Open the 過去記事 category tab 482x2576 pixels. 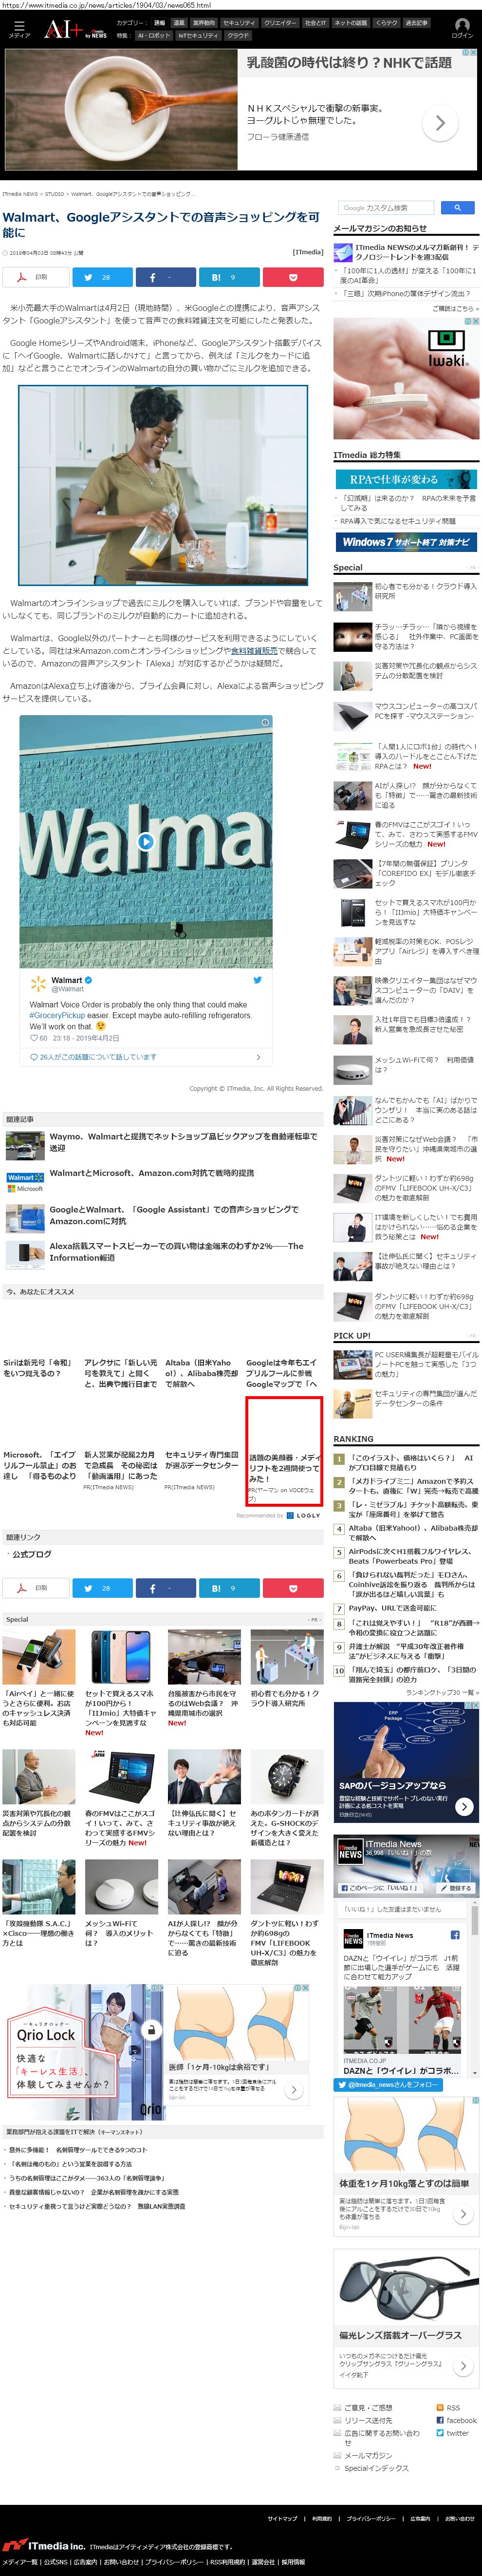(x=416, y=23)
